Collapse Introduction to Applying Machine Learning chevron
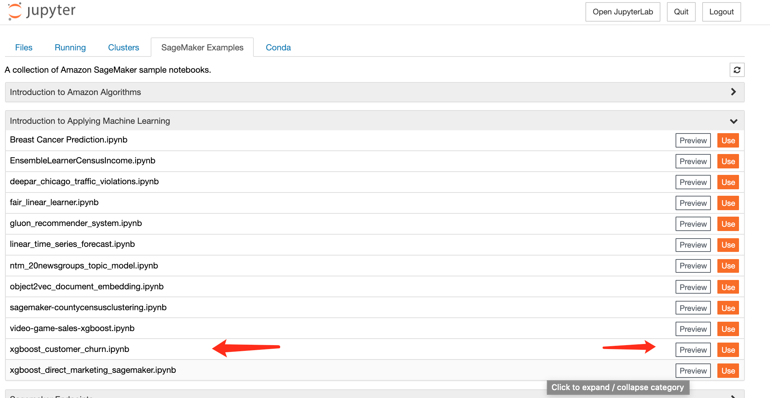 [x=733, y=121]
